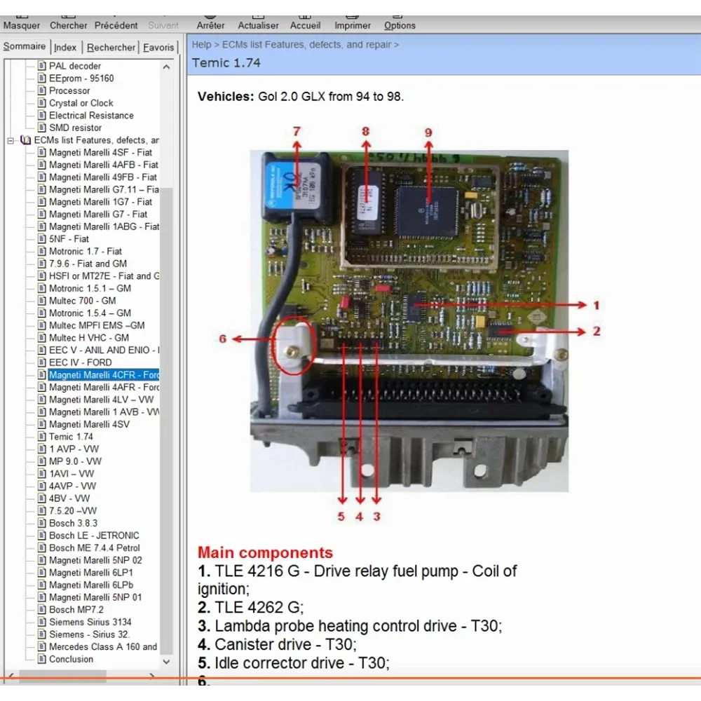Click the book icon beside ECMs list
701x701 pixels.
click(x=26, y=140)
